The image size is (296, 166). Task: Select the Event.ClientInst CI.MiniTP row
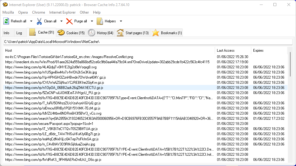145,98
